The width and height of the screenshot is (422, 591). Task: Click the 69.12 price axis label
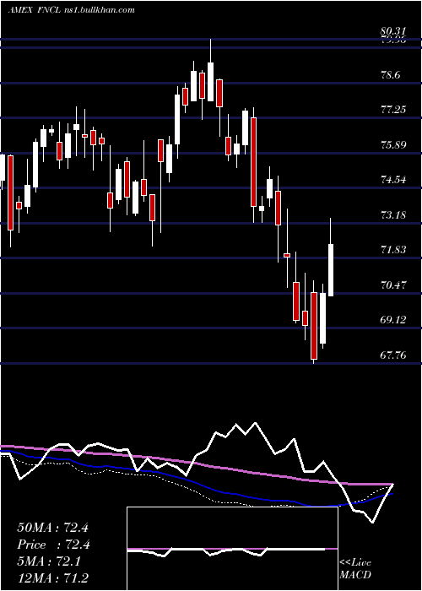point(393,320)
